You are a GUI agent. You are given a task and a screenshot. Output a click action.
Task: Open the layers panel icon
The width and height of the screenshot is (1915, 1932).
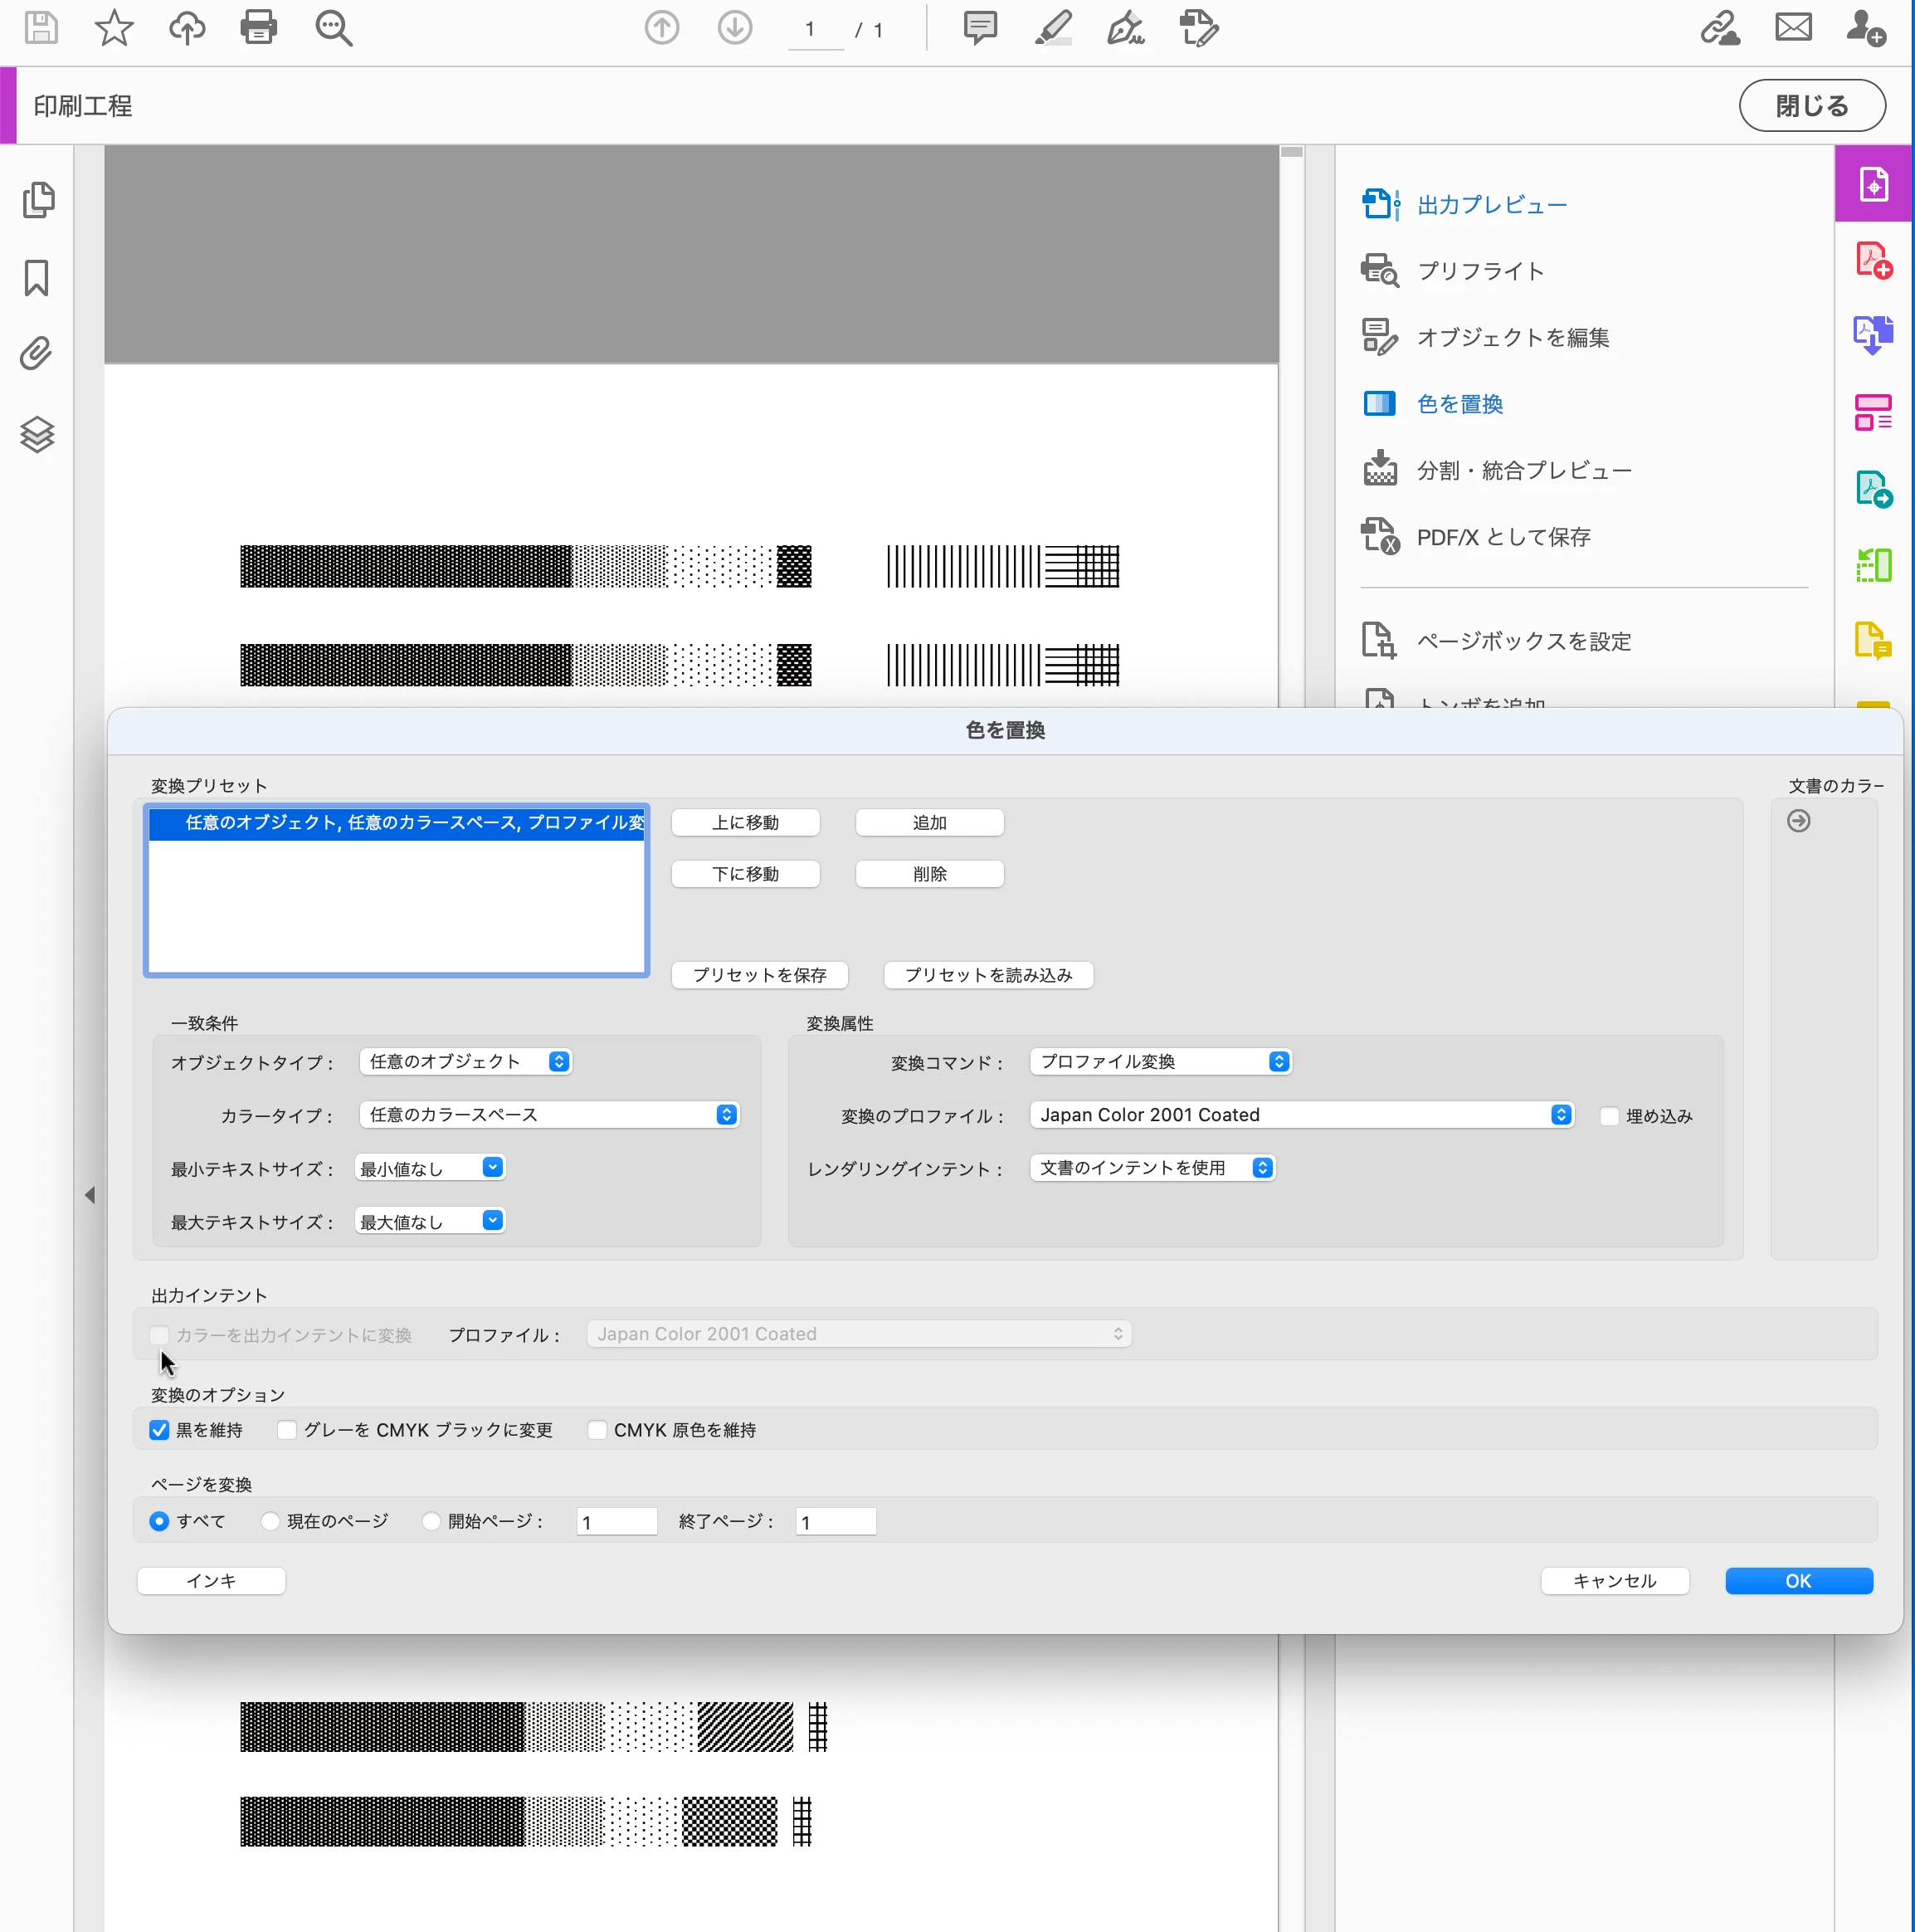pos(37,434)
